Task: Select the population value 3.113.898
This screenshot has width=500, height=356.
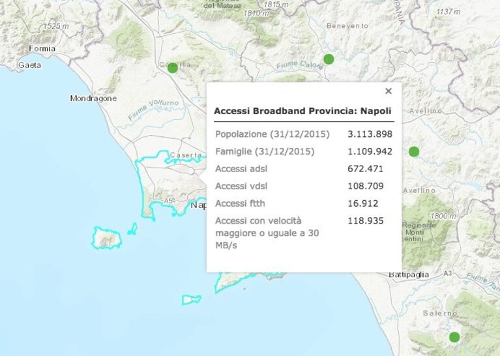Action: pos(370,134)
